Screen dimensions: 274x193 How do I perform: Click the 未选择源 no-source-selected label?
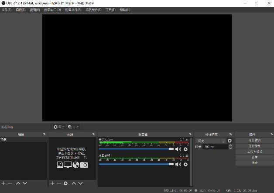7,127
